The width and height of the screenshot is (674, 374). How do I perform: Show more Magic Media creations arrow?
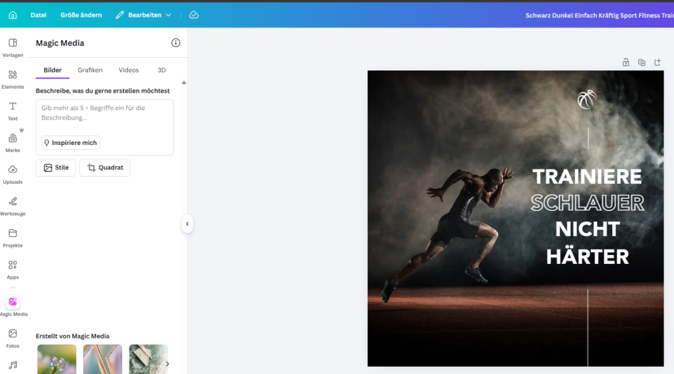pos(167,363)
